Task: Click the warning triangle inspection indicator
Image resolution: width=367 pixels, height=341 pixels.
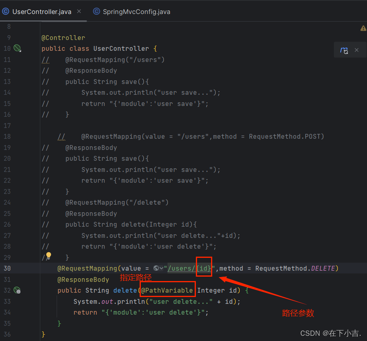Action: [363, 28]
